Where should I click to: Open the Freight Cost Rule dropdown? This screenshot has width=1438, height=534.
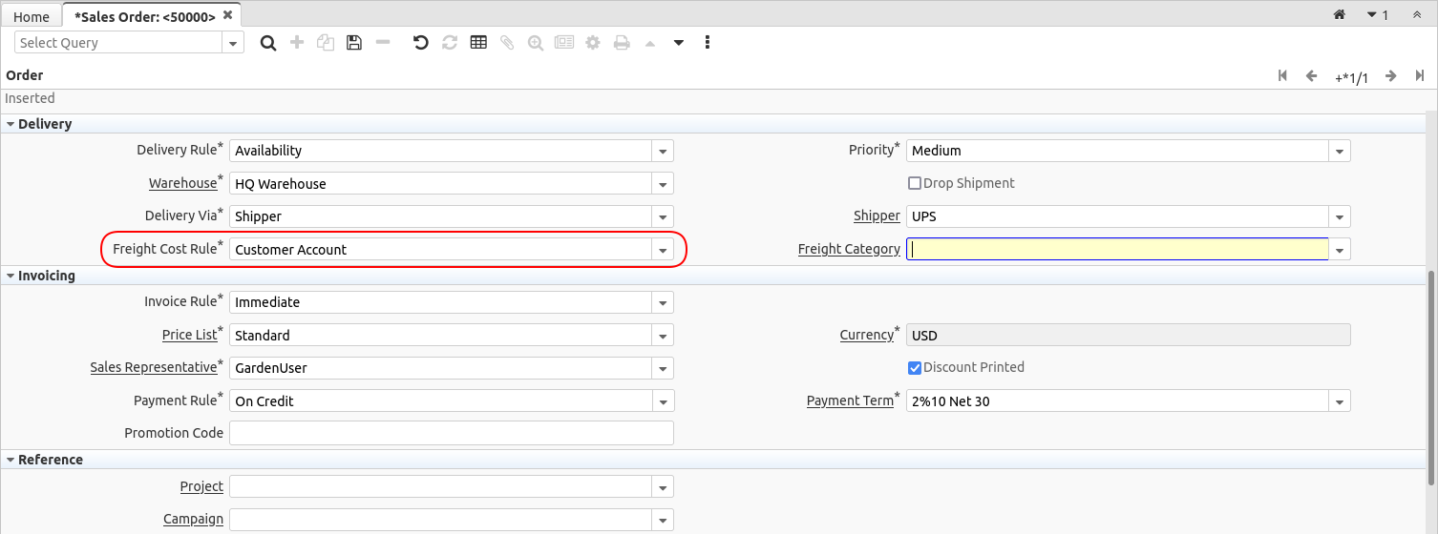click(663, 250)
